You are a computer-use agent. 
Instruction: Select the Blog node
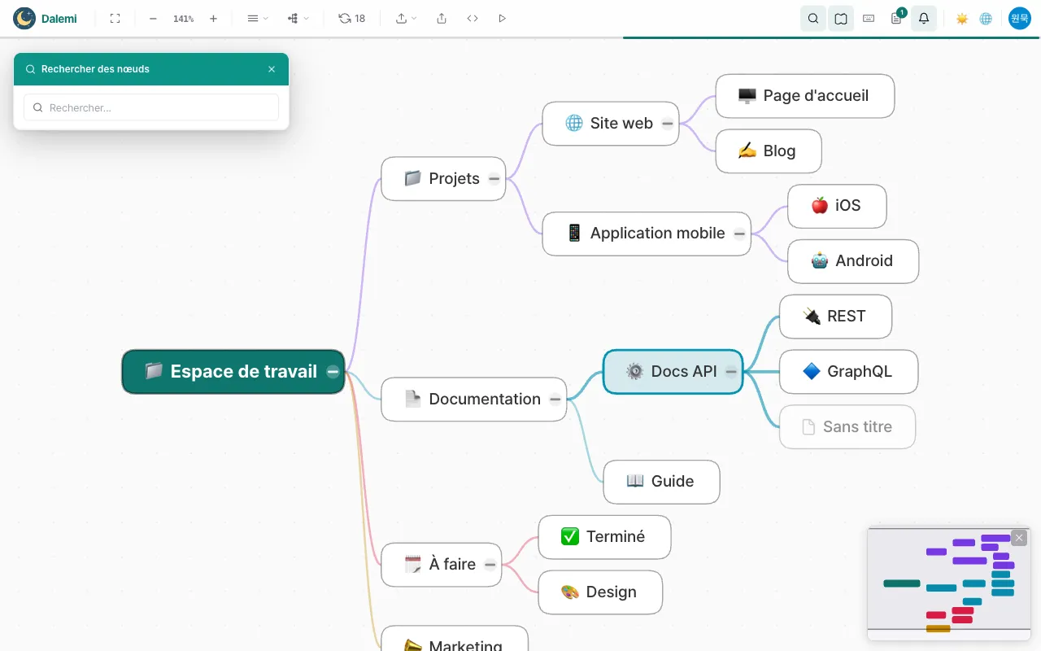pyautogui.click(x=769, y=151)
